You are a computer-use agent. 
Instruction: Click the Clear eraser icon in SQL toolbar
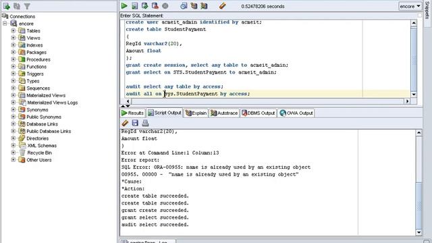pyautogui.click(x=223, y=6)
